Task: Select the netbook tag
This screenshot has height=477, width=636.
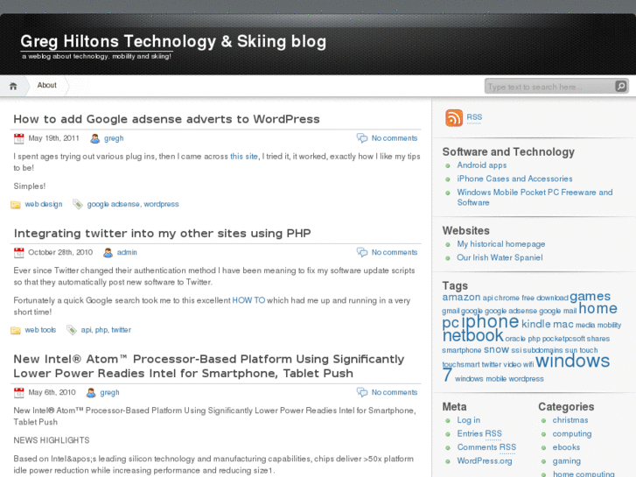Action: tap(472, 336)
